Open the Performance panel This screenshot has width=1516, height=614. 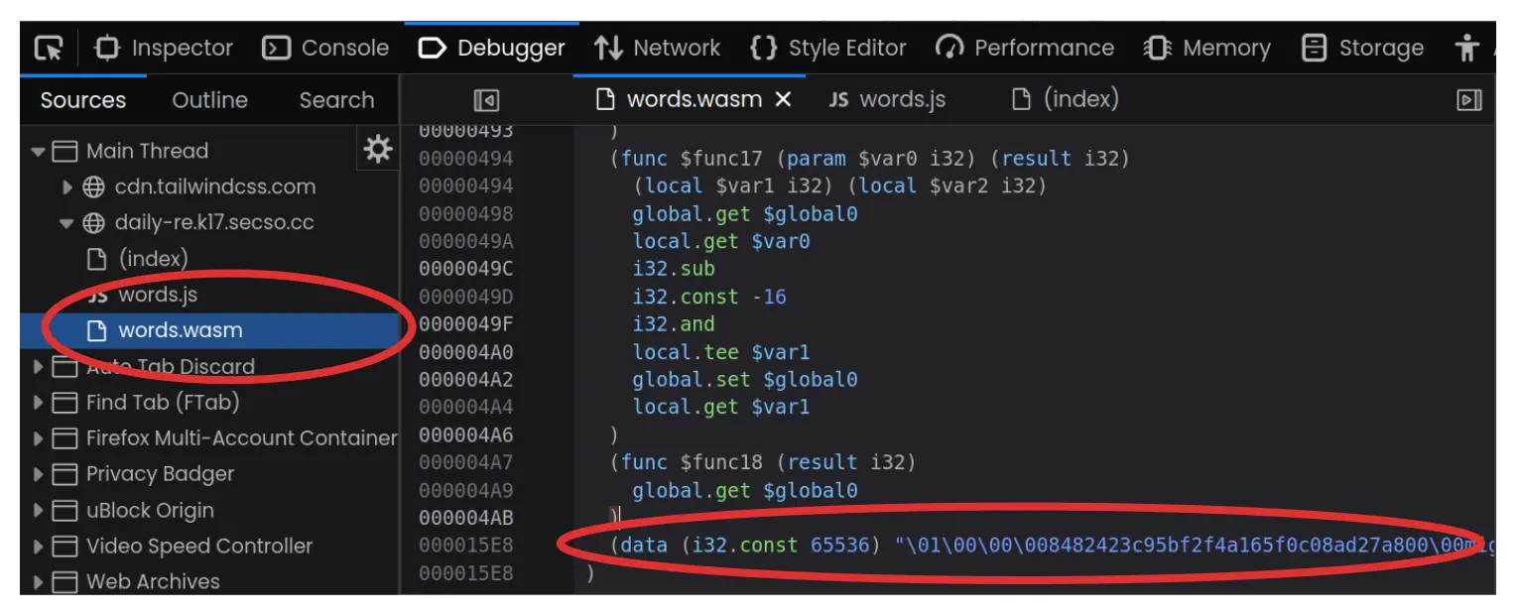1025,48
